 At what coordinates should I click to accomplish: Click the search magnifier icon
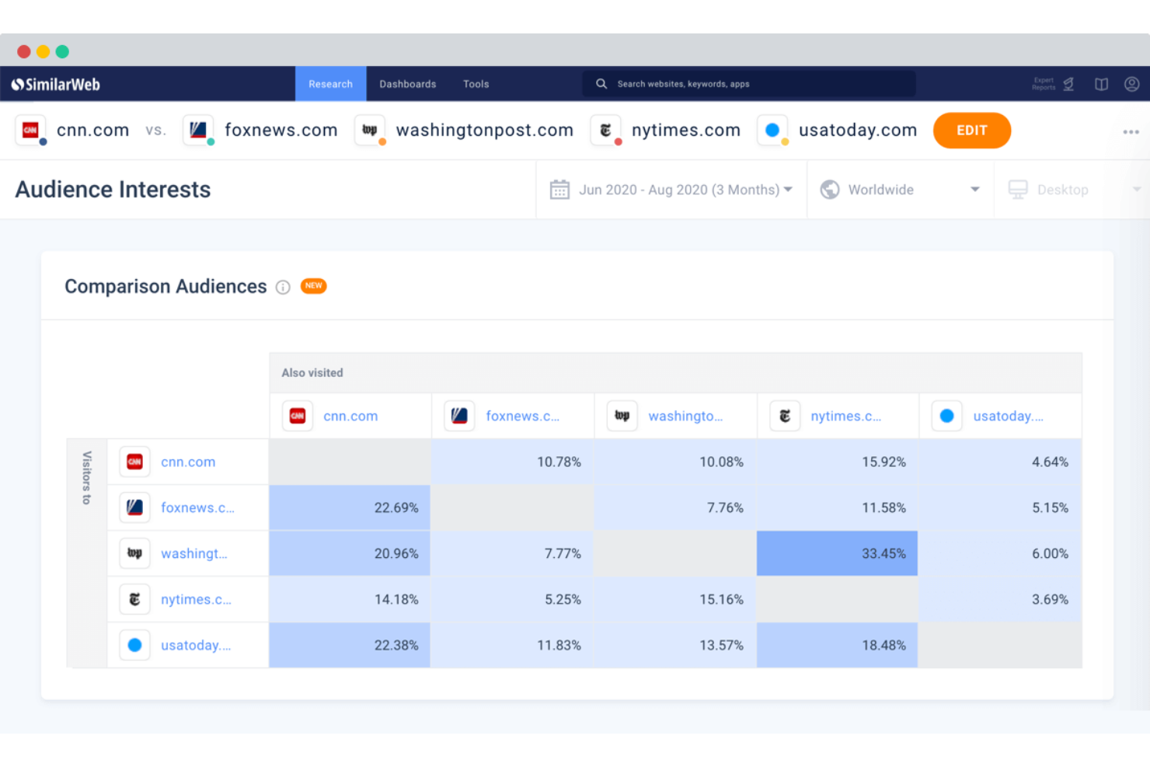tap(601, 84)
